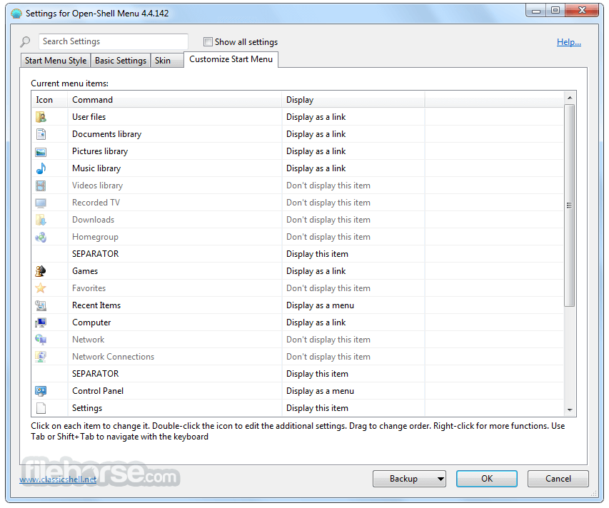Click the Favorites star icon

(41, 288)
